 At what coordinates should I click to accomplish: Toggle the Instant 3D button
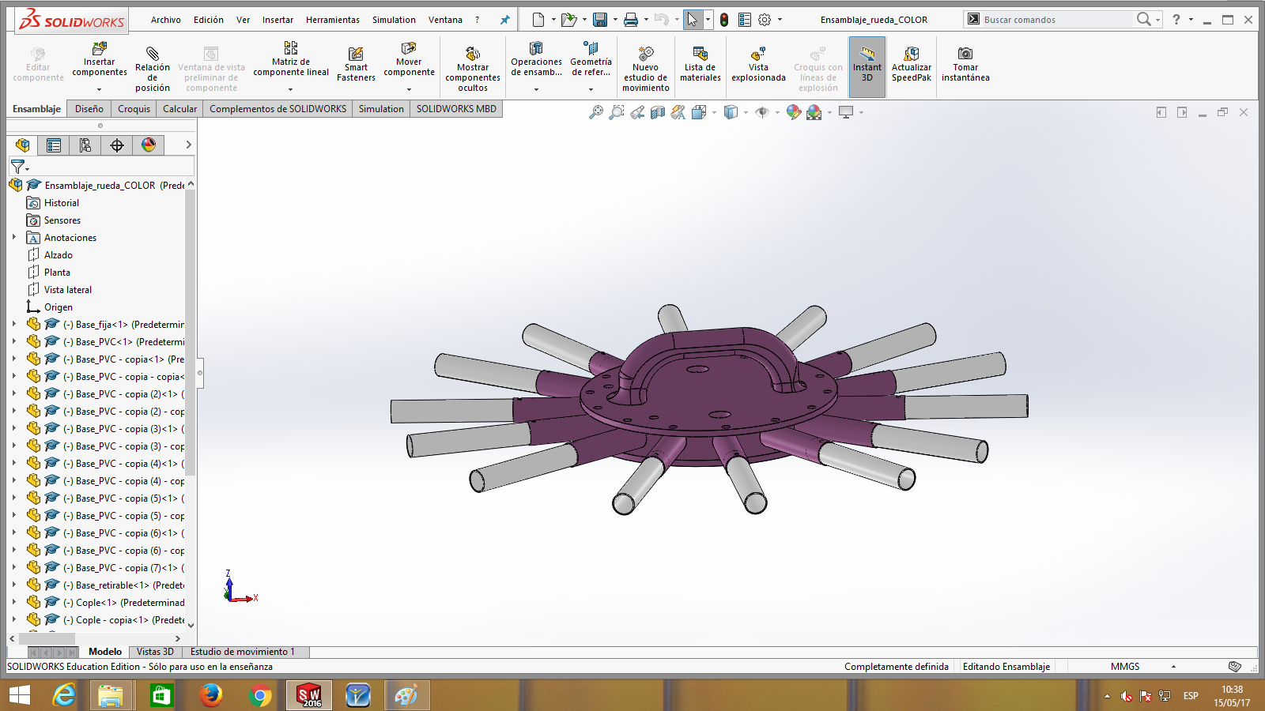tap(867, 67)
